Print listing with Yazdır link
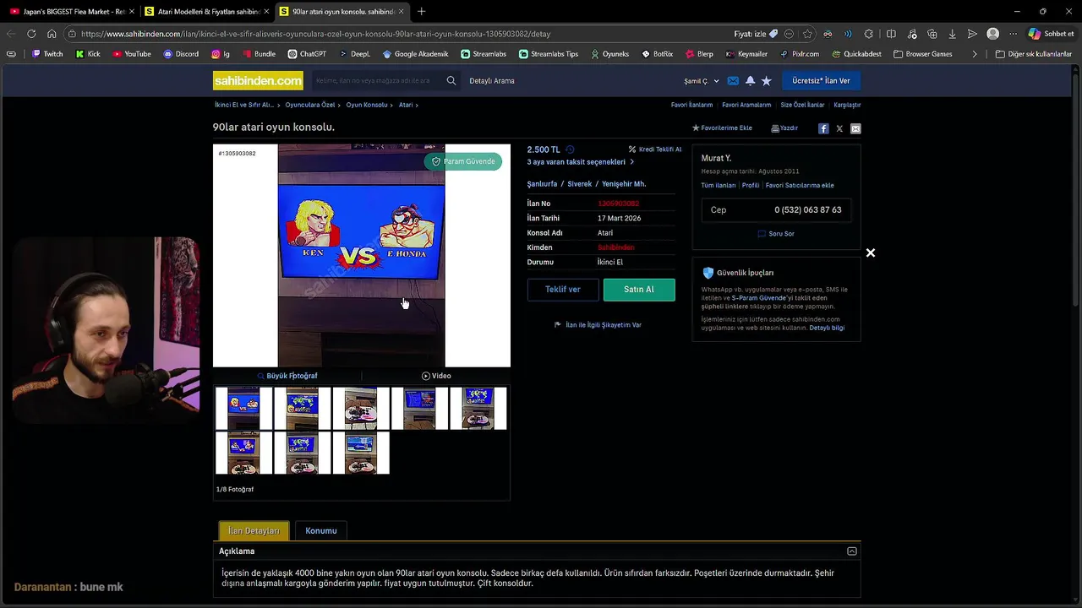The width and height of the screenshot is (1082, 608). pos(784,128)
